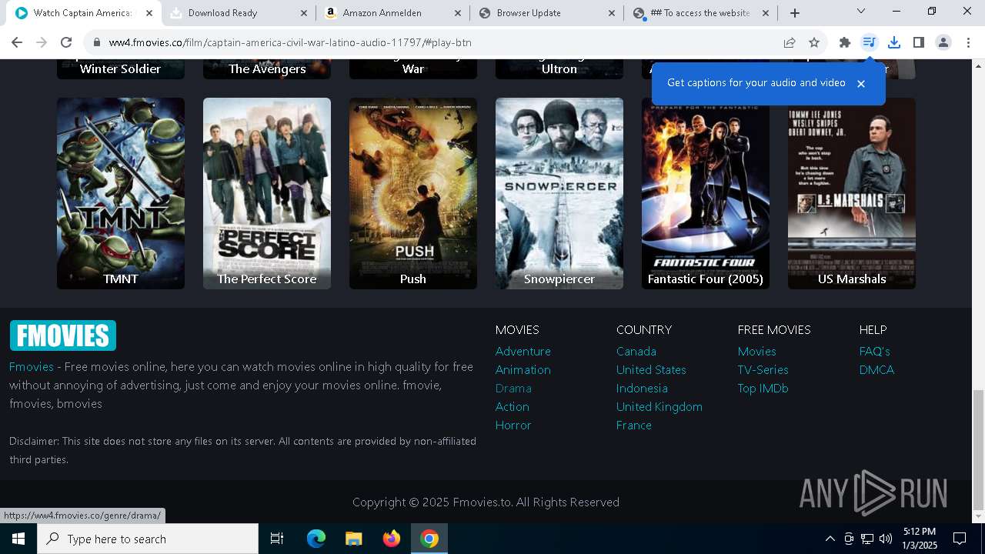Switch to the Amazon Anmelden tab
985x554 pixels.
tap(392, 13)
